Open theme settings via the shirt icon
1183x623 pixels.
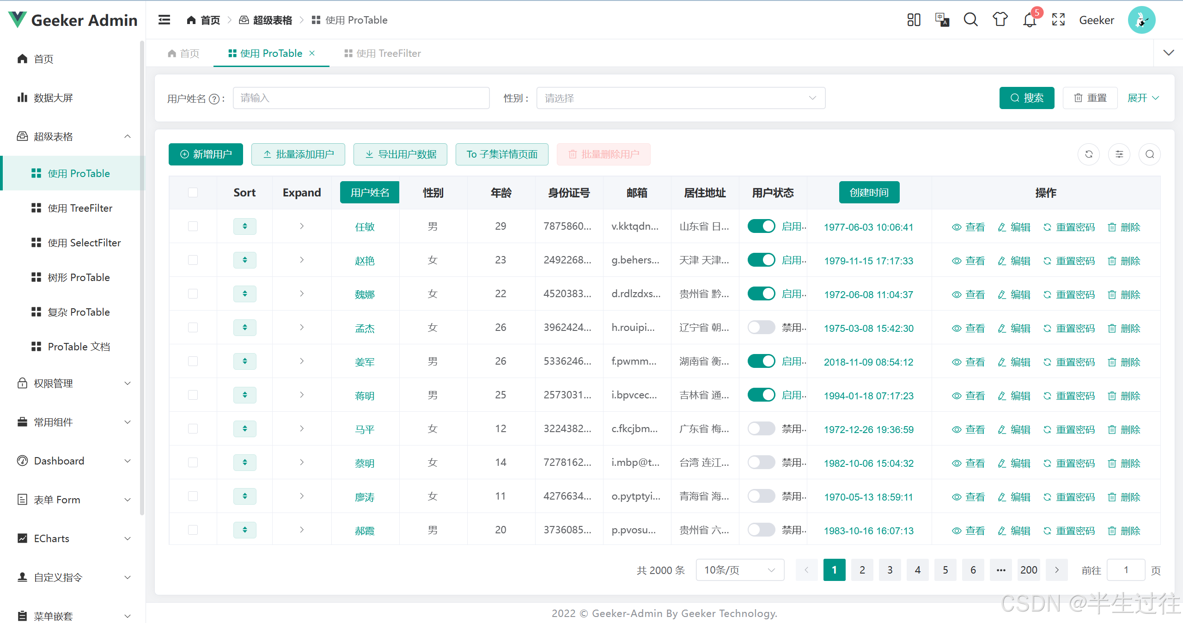[1000, 20]
